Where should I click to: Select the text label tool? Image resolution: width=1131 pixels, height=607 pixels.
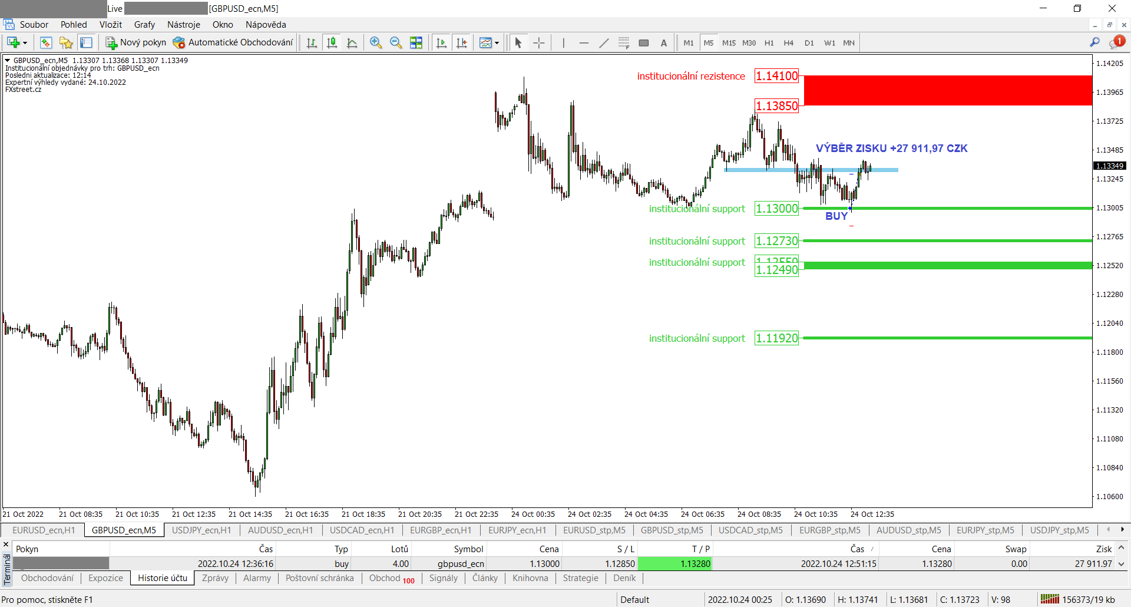664,42
